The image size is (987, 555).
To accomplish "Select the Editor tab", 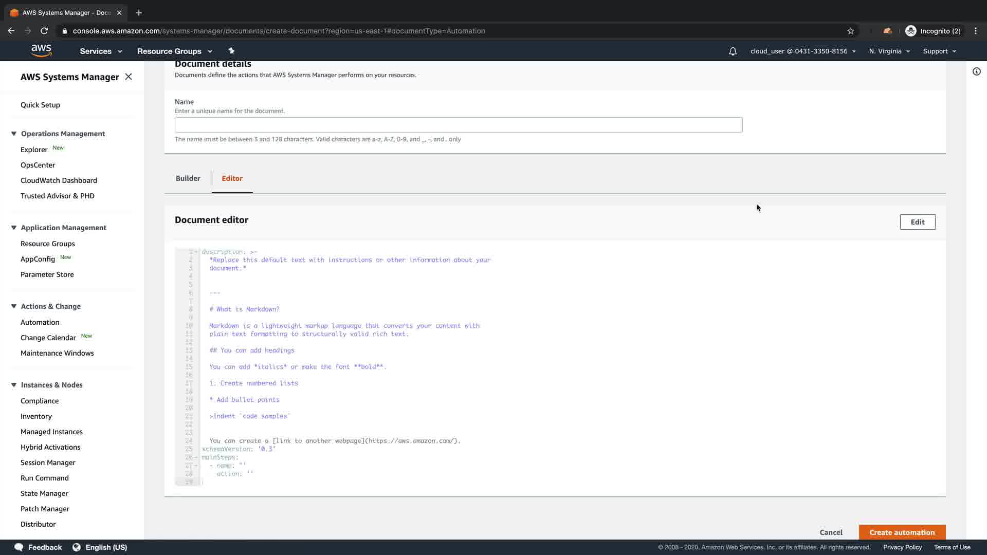I will point(232,178).
